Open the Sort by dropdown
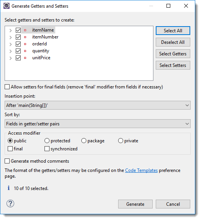The height and width of the screenshot is (220, 201). [x=97, y=124]
